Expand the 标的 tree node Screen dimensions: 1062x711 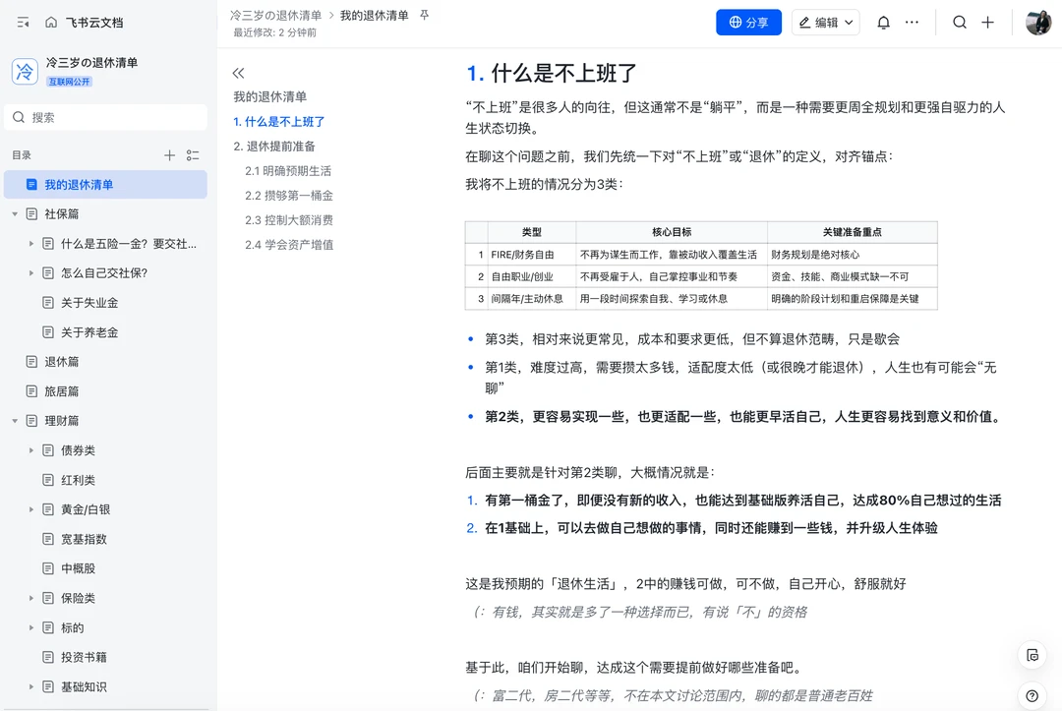[31, 627]
